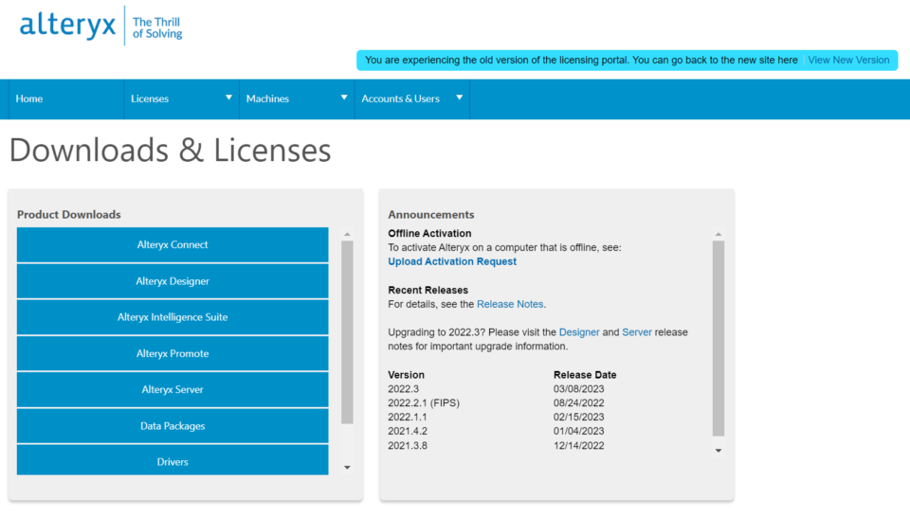The image size is (910, 517).
Task: Open the Home menu item
Action: pyautogui.click(x=29, y=98)
